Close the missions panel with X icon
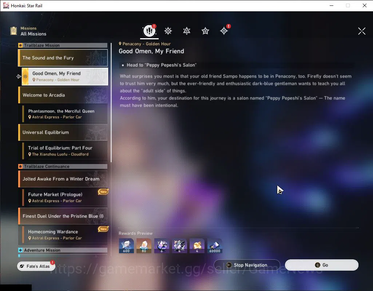373x291 pixels. click(362, 31)
